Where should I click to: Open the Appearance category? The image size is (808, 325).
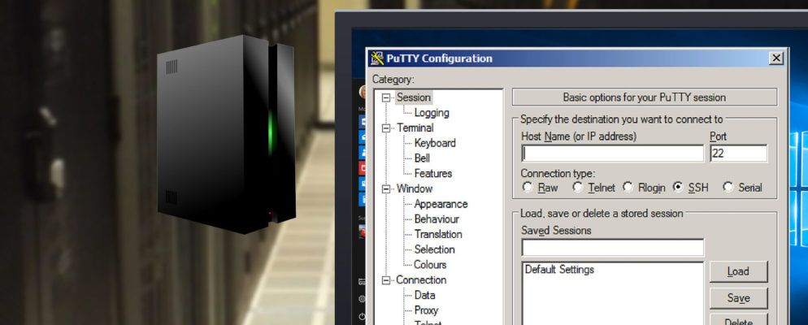(441, 204)
